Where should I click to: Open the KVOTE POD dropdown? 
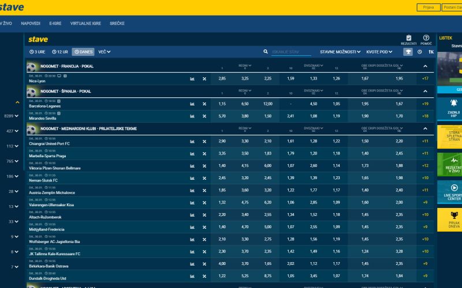click(379, 52)
